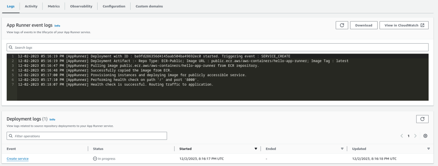Refresh the App Runner event logs

click(x=342, y=25)
